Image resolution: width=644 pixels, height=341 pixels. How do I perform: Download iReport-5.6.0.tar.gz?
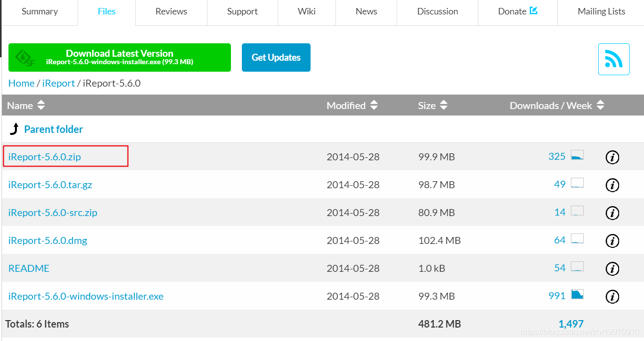click(x=50, y=185)
